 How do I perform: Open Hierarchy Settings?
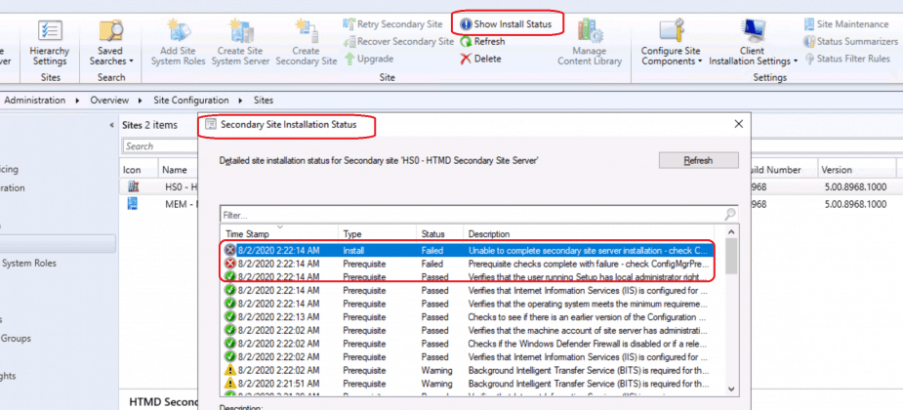pyautogui.click(x=49, y=42)
